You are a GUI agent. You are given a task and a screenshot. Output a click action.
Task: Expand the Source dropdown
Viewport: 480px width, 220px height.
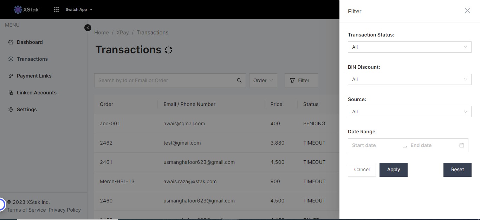[409, 112]
